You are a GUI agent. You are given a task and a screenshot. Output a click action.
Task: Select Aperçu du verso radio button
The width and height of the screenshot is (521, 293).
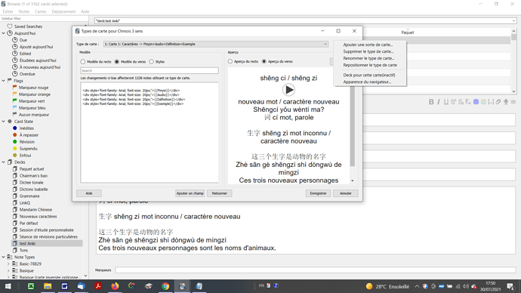(264, 61)
